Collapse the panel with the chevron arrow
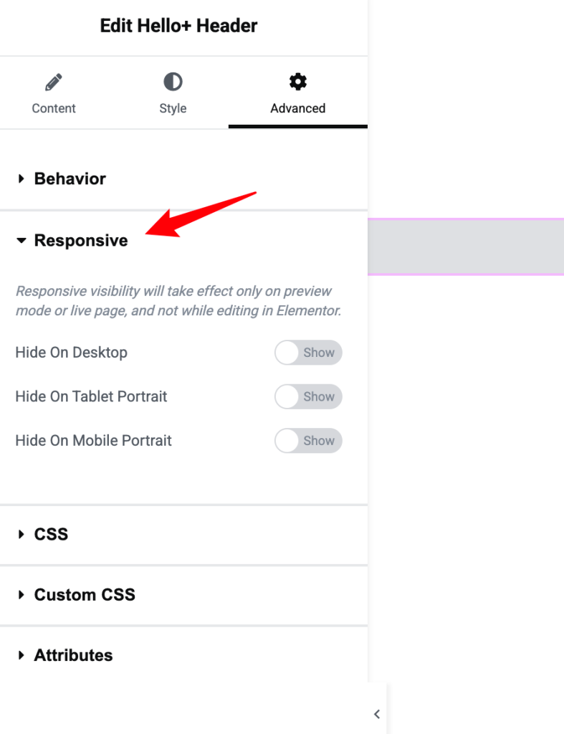Image resolution: width=564 pixels, height=734 pixels. pos(377,714)
